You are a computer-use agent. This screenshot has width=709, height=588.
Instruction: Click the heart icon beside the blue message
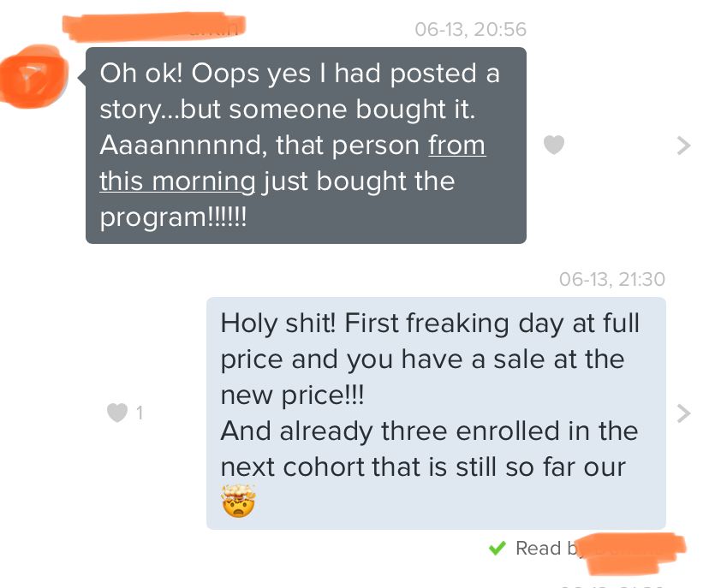click(x=116, y=413)
